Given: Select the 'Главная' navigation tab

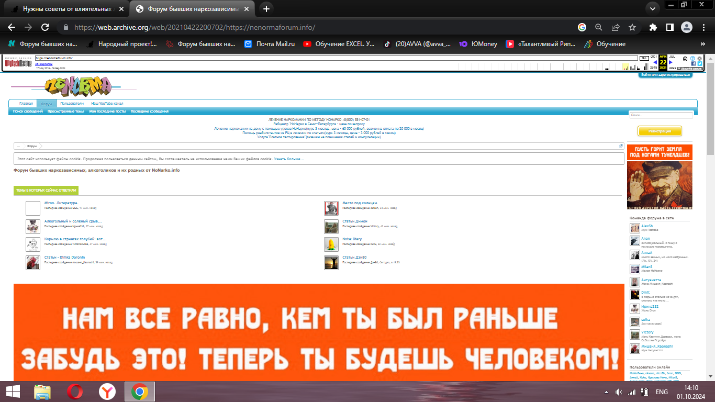Looking at the screenshot, I should click(26, 104).
